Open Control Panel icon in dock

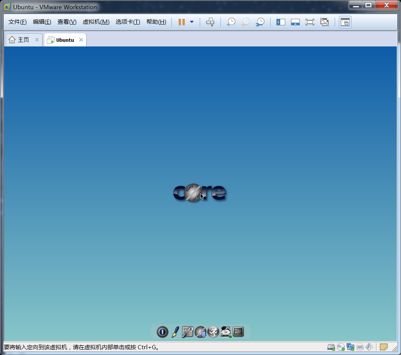pos(187,332)
